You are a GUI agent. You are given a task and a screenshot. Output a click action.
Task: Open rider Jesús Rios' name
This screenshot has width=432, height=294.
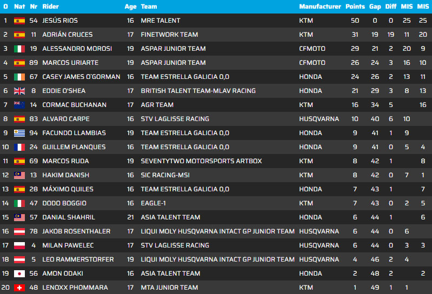click(59, 21)
